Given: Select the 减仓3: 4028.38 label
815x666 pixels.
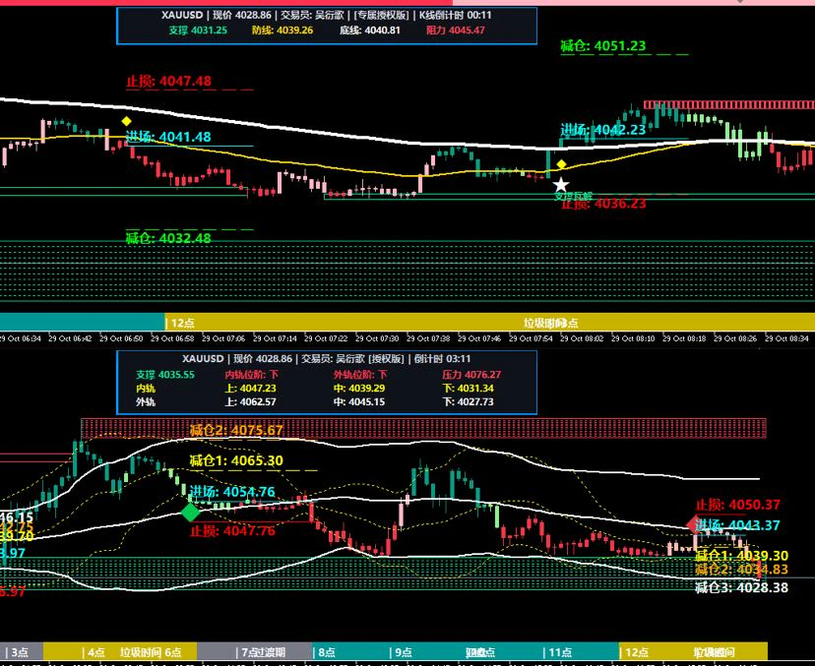Looking at the screenshot, I should pyautogui.click(x=742, y=587).
